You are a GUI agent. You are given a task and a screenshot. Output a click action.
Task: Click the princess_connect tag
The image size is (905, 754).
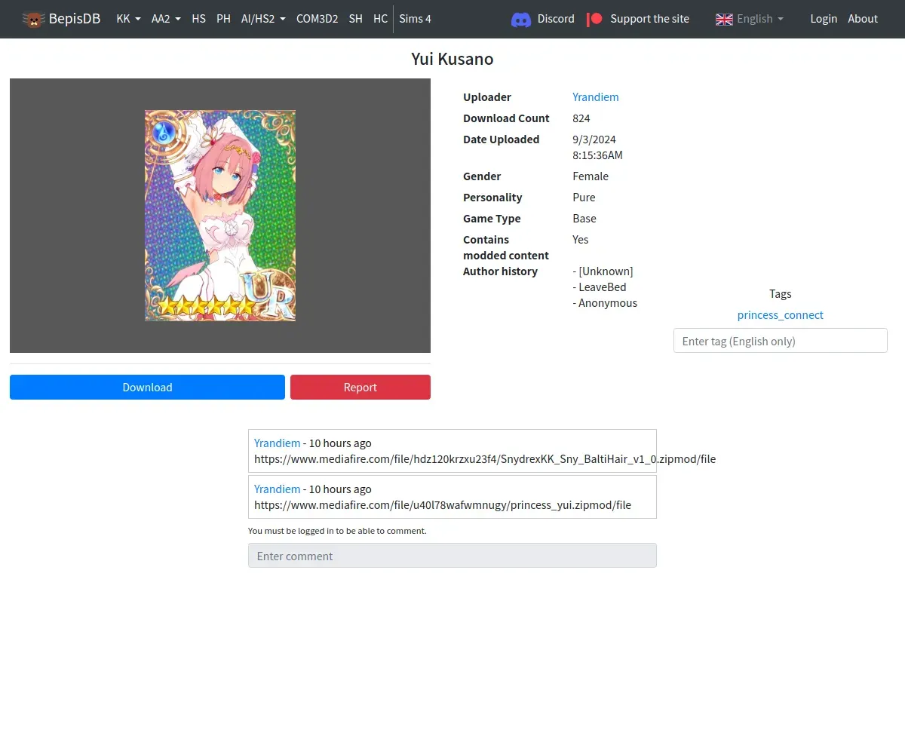pyautogui.click(x=781, y=314)
